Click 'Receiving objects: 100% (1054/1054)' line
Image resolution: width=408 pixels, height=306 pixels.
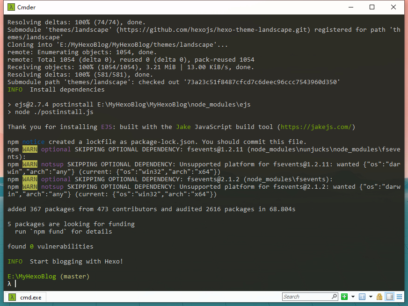[131, 67]
